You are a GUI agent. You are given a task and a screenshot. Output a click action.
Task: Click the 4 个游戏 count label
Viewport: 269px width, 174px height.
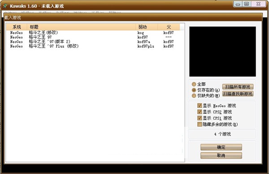click(x=222, y=134)
